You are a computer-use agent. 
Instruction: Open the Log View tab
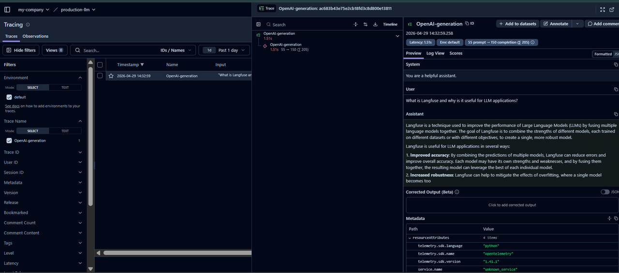click(435, 54)
